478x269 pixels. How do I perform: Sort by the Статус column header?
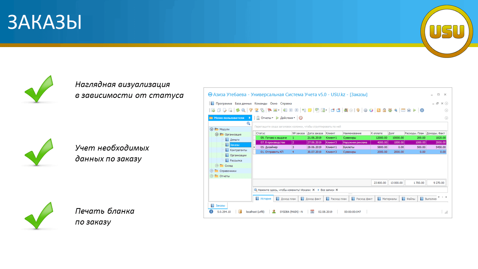pos(273,133)
